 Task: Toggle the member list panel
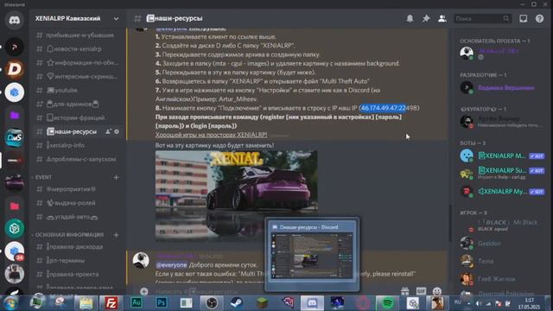pos(442,18)
